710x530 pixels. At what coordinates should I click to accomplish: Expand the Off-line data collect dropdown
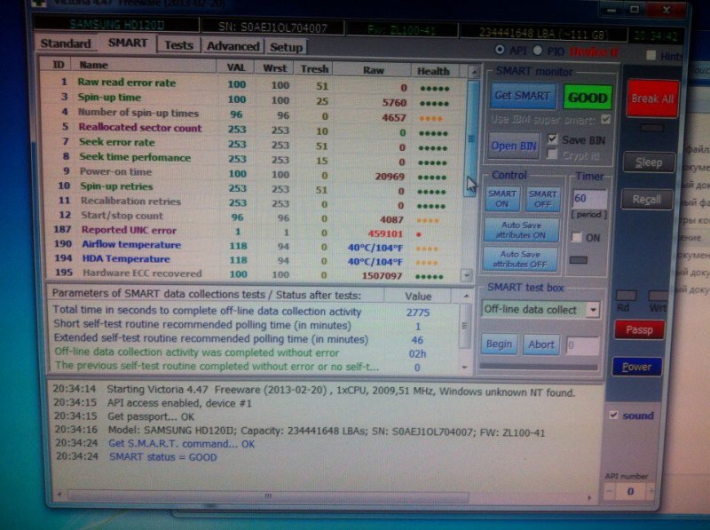coord(592,310)
